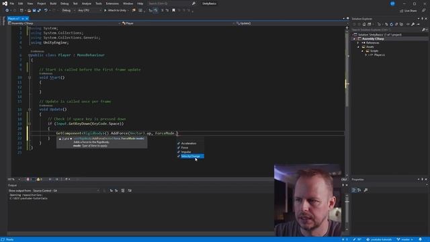Click the bookmark toolbar icon

click(x=173, y=11)
